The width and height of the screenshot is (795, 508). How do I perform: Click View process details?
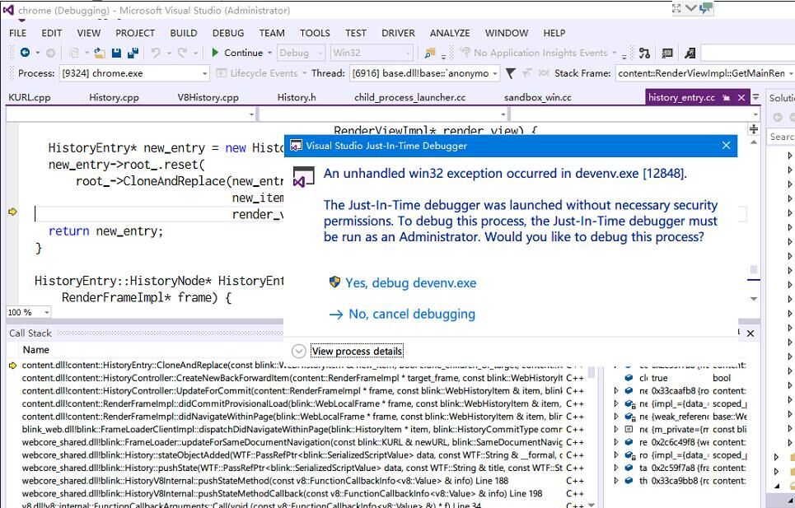357,351
